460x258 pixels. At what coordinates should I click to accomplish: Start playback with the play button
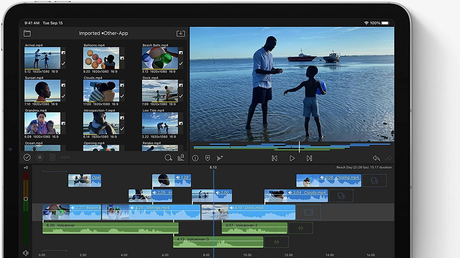(292, 158)
